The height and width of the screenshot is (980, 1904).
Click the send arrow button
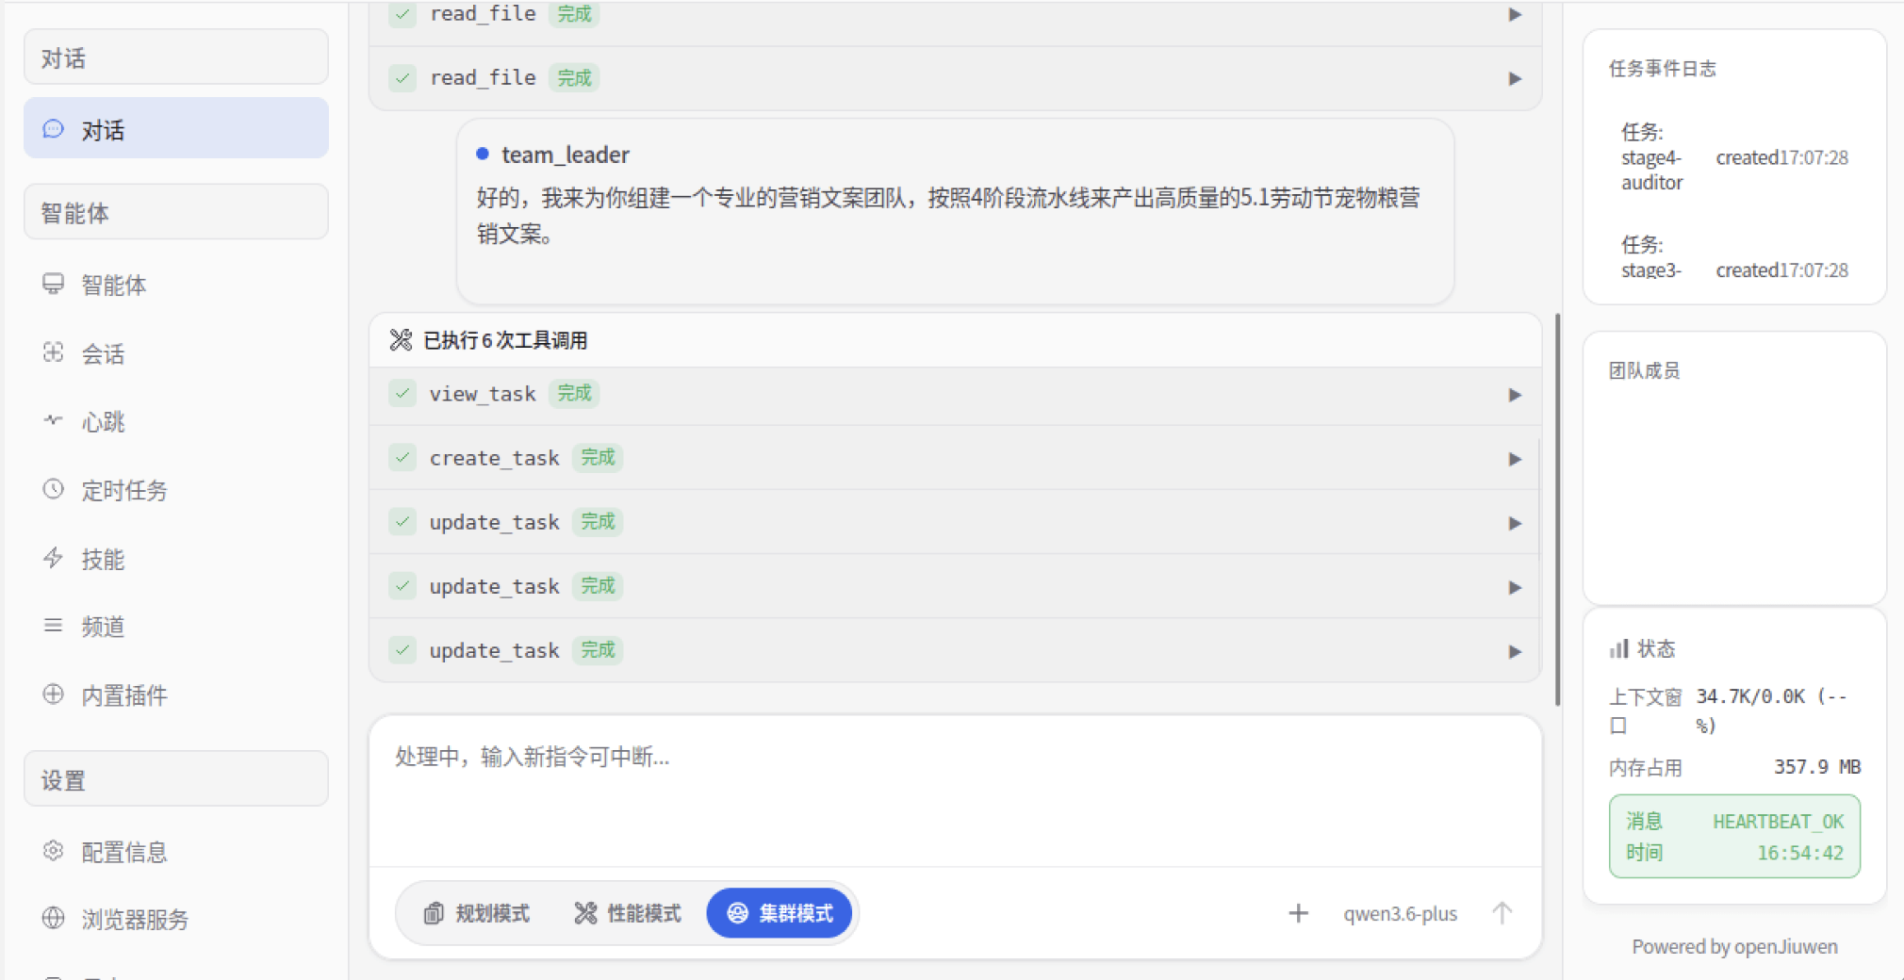tap(1502, 912)
